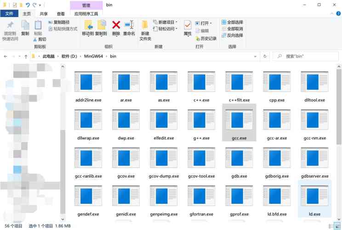
Task: Select the c++.exe file icon
Action: [x=201, y=81]
